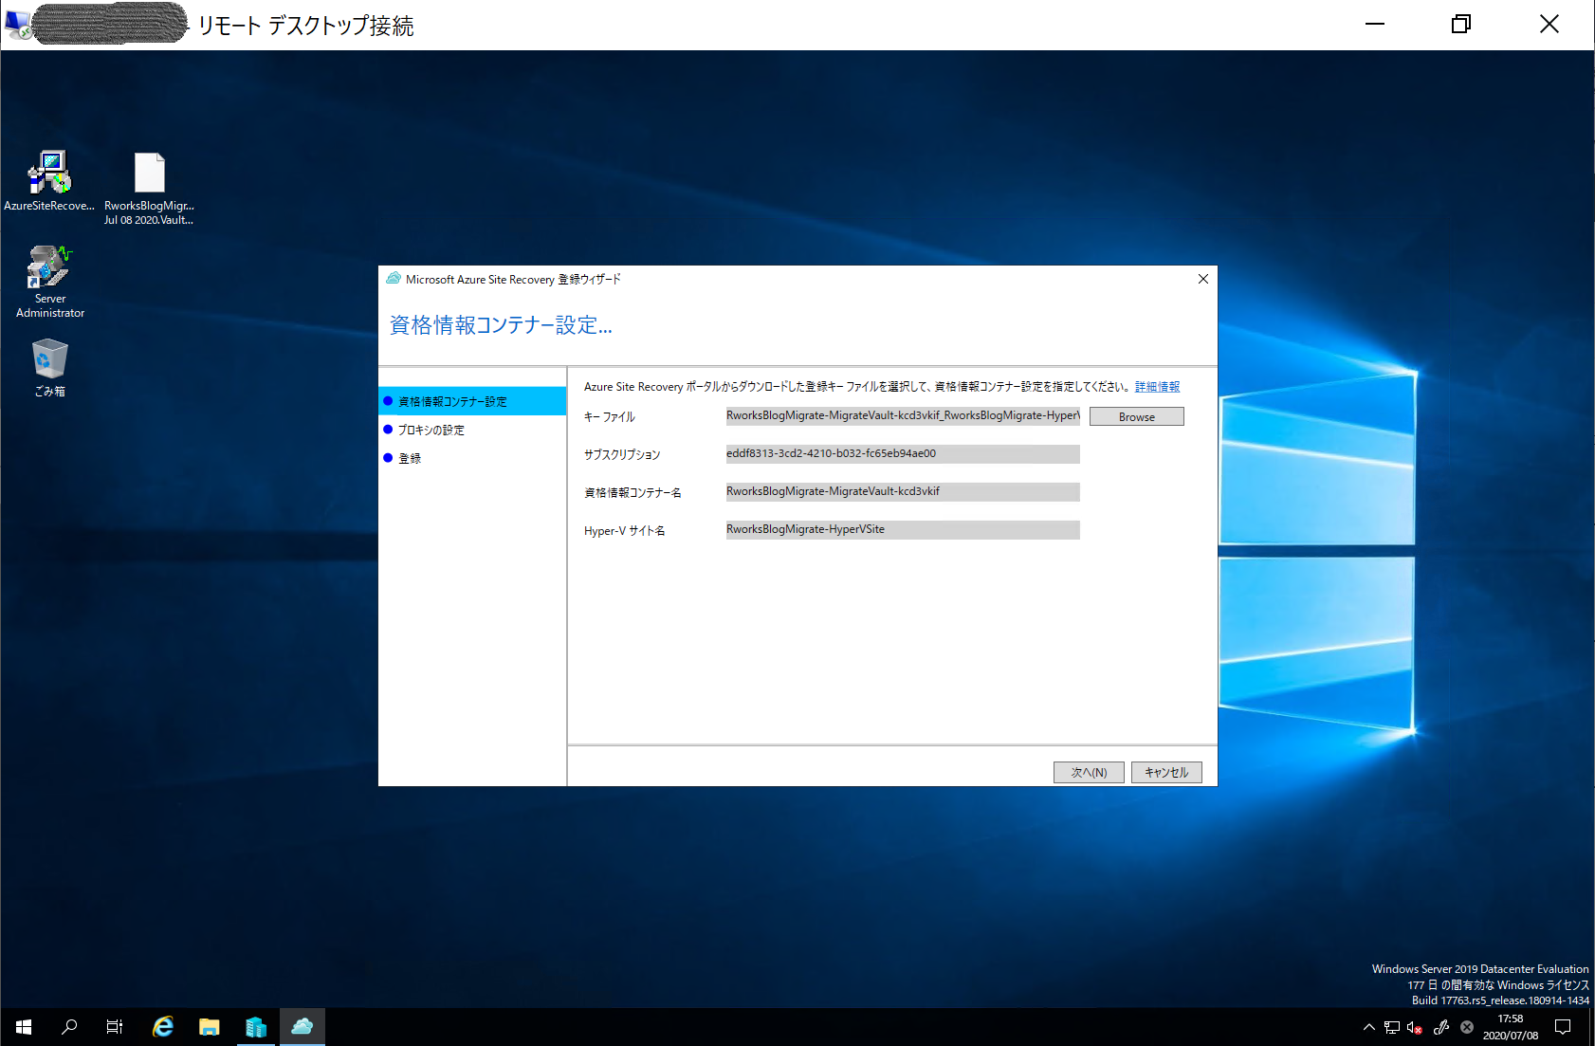Click the 資格情報コンテナー名 field
This screenshot has width=1595, height=1046.
(903, 491)
